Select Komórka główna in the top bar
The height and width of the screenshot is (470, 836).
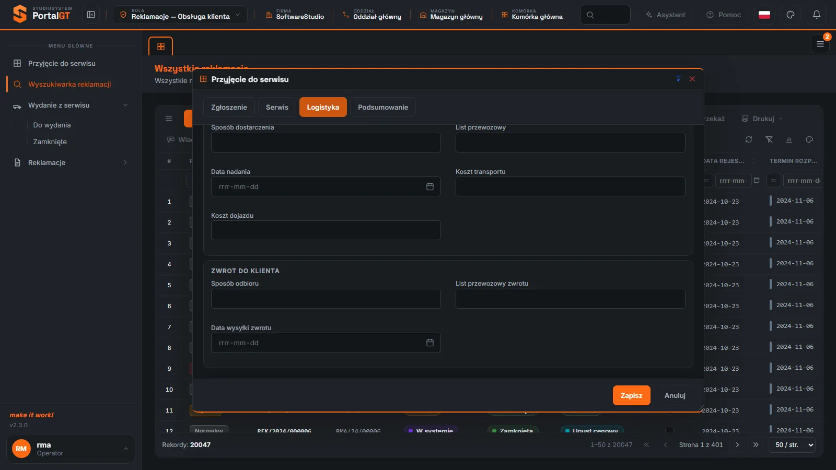[x=532, y=15]
